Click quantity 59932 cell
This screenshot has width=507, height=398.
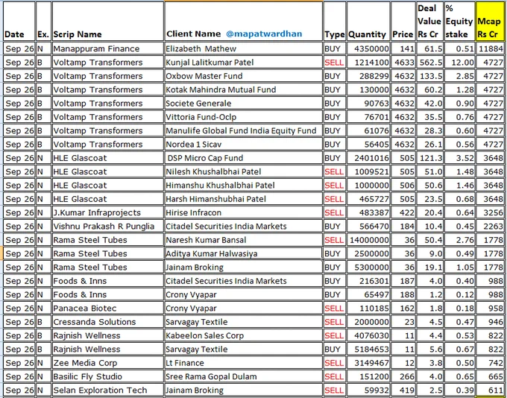[368, 391]
